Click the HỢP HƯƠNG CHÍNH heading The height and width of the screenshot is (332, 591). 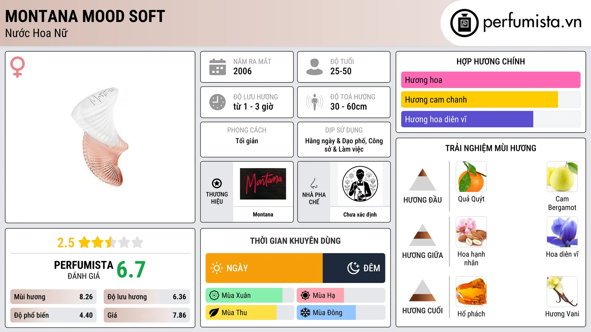click(x=491, y=61)
